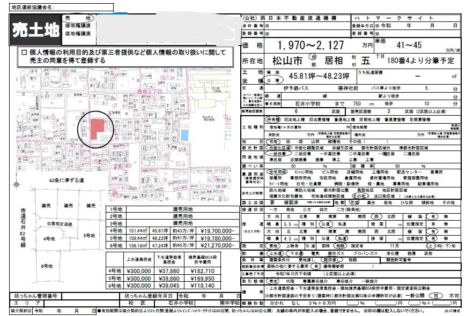The height and width of the screenshot is (316, 466).
Task: Click the 西日本不動産流通機構 heading
Action: coord(298,18)
